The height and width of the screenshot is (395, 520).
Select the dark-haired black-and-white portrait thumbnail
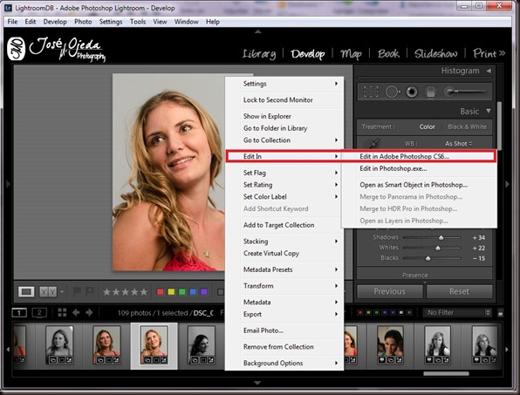pos(202,344)
